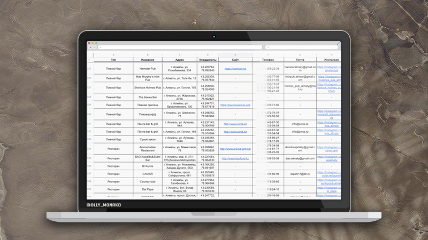Click coordinates cell "43.266042, 76.932626"
The height and width of the screenshot is (240, 428).
coord(208,149)
